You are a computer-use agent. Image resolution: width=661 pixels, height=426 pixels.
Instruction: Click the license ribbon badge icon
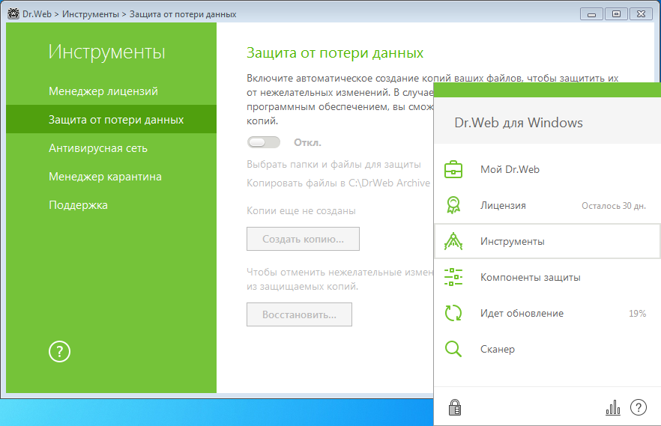pyautogui.click(x=453, y=205)
